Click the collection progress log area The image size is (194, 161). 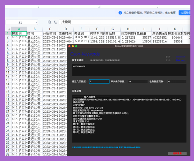(129, 118)
